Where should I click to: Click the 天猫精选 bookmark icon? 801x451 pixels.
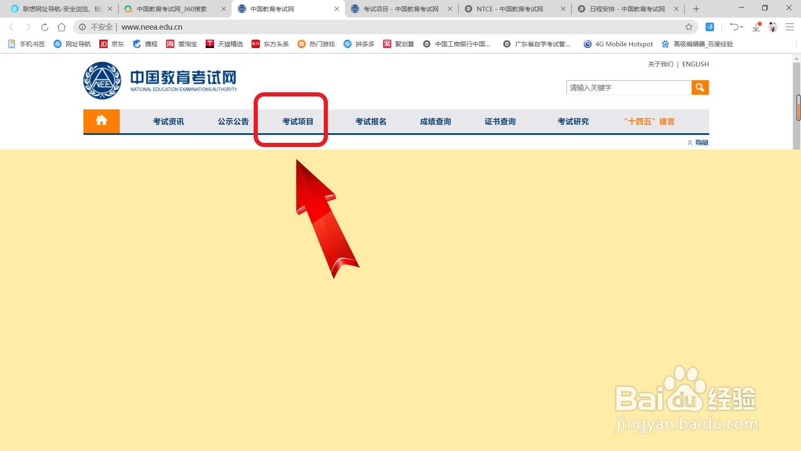210,44
